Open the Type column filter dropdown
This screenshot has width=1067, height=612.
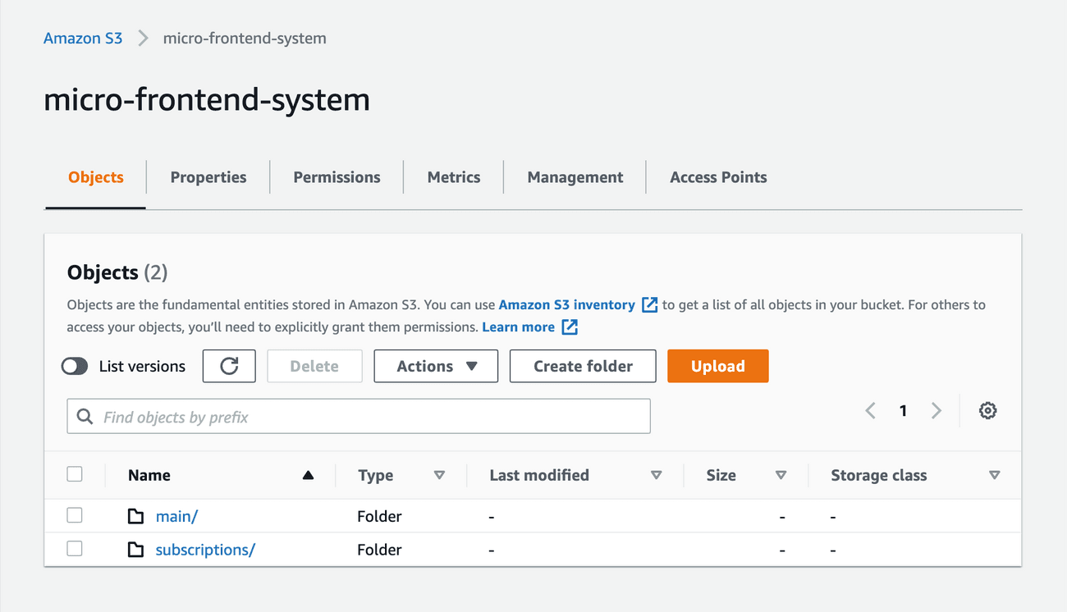pos(440,475)
